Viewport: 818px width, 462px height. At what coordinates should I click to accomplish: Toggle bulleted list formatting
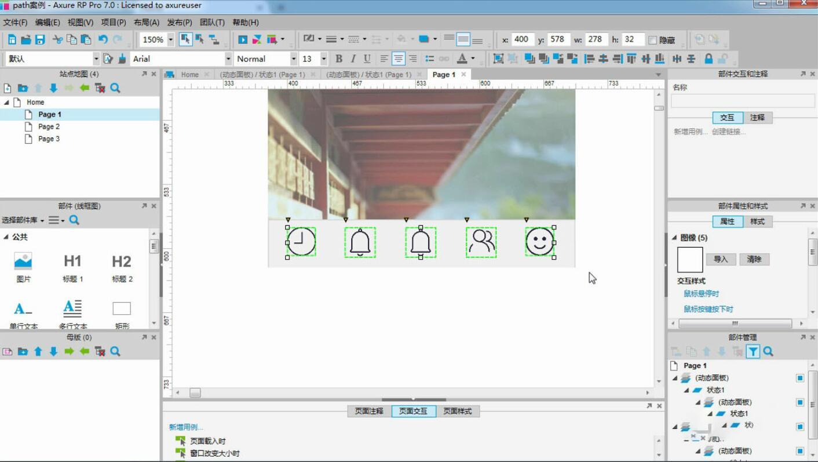click(430, 59)
